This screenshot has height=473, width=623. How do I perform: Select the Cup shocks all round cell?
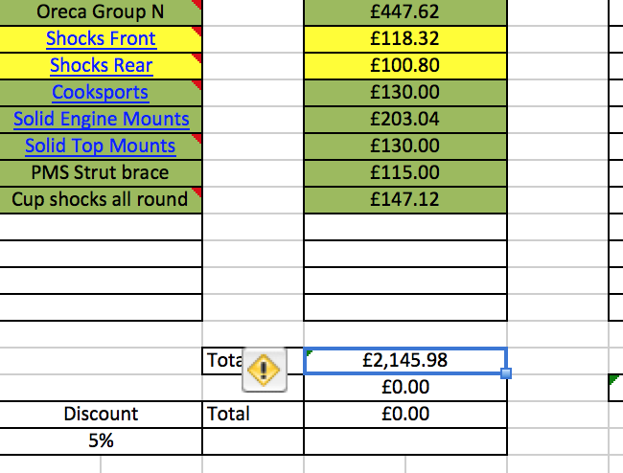pyautogui.click(x=100, y=199)
